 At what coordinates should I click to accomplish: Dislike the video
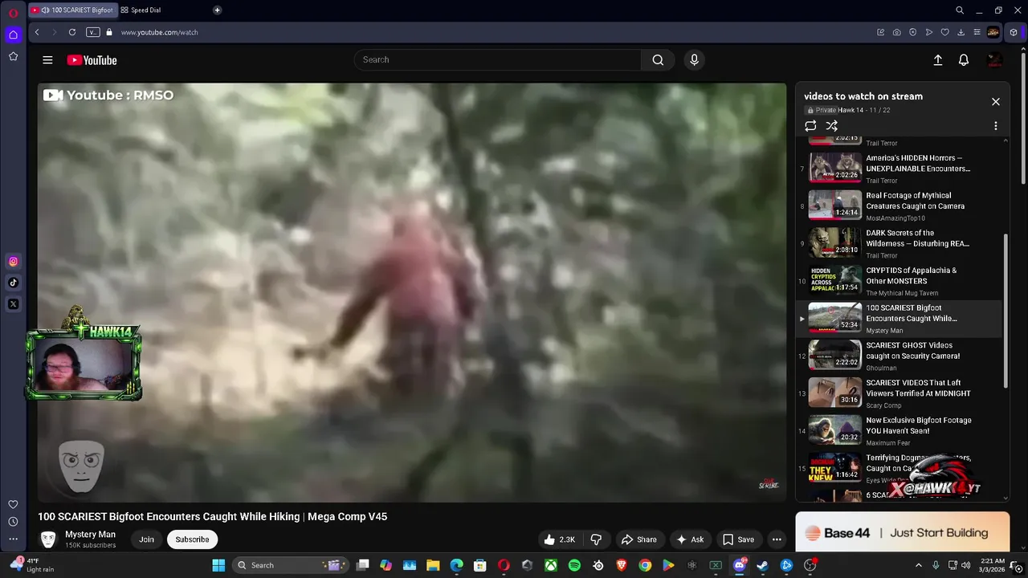coord(596,539)
